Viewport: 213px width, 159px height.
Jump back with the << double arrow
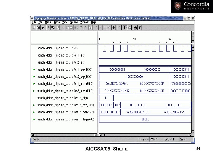(x=105, y=28)
